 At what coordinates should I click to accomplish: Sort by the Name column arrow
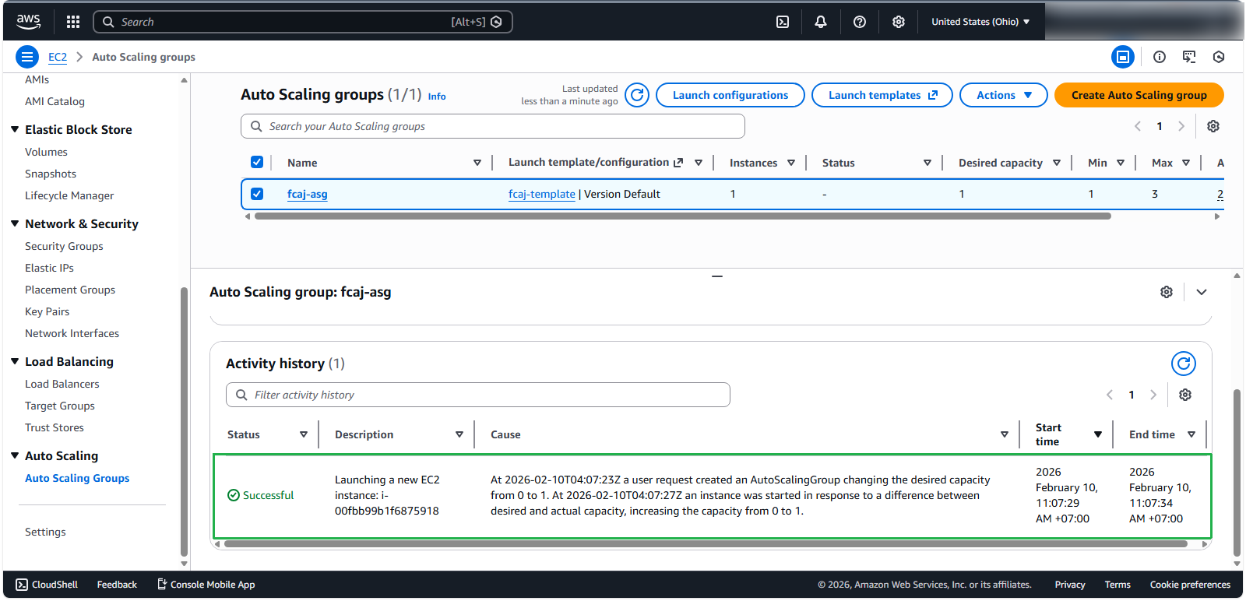point(477,163)
